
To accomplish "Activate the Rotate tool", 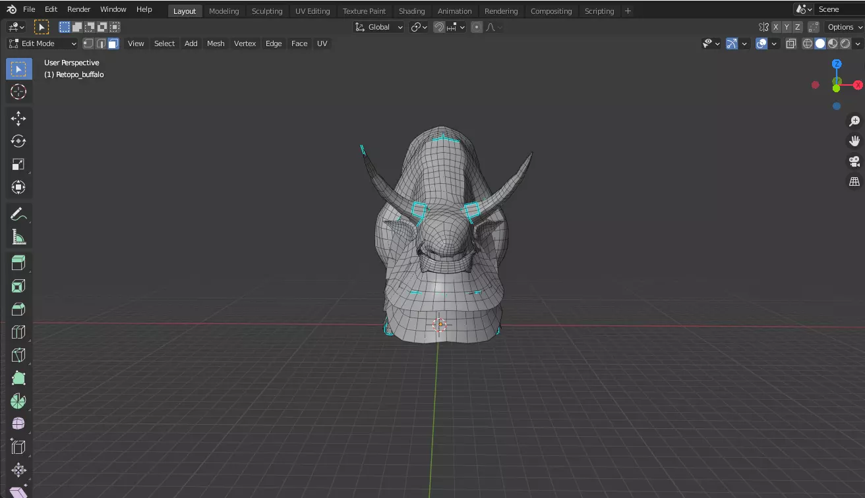I will click(18, 141).
